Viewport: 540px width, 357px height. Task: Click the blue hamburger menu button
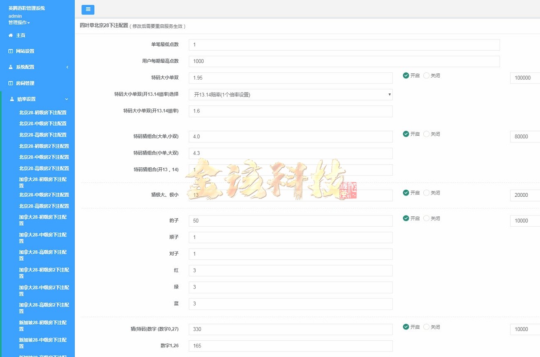coord(88,9)
